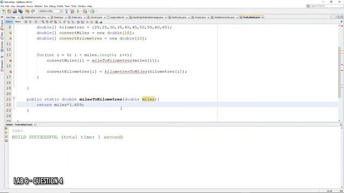344x193 pixels.
Task: Click the Profile Project clock icon
Action: pyautogui.click(x=92, y=11)
